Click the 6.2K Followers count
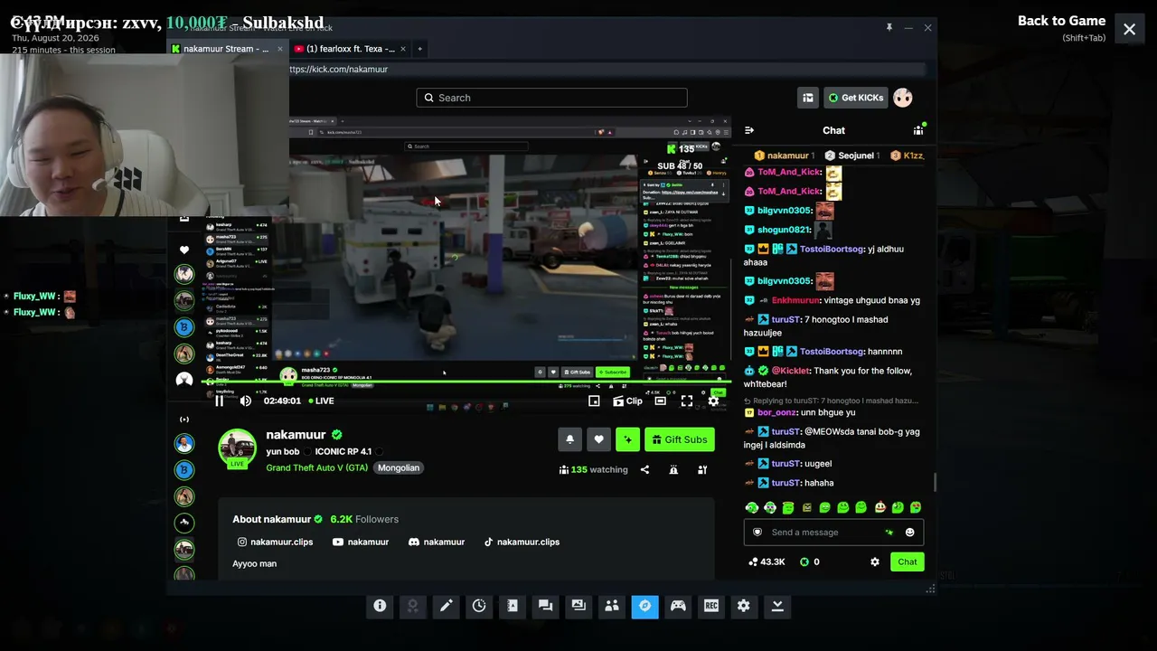The image size is (1157, 651). [364, 519]
